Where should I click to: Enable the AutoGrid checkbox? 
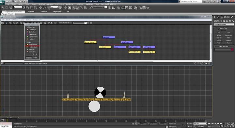(218, 30)
